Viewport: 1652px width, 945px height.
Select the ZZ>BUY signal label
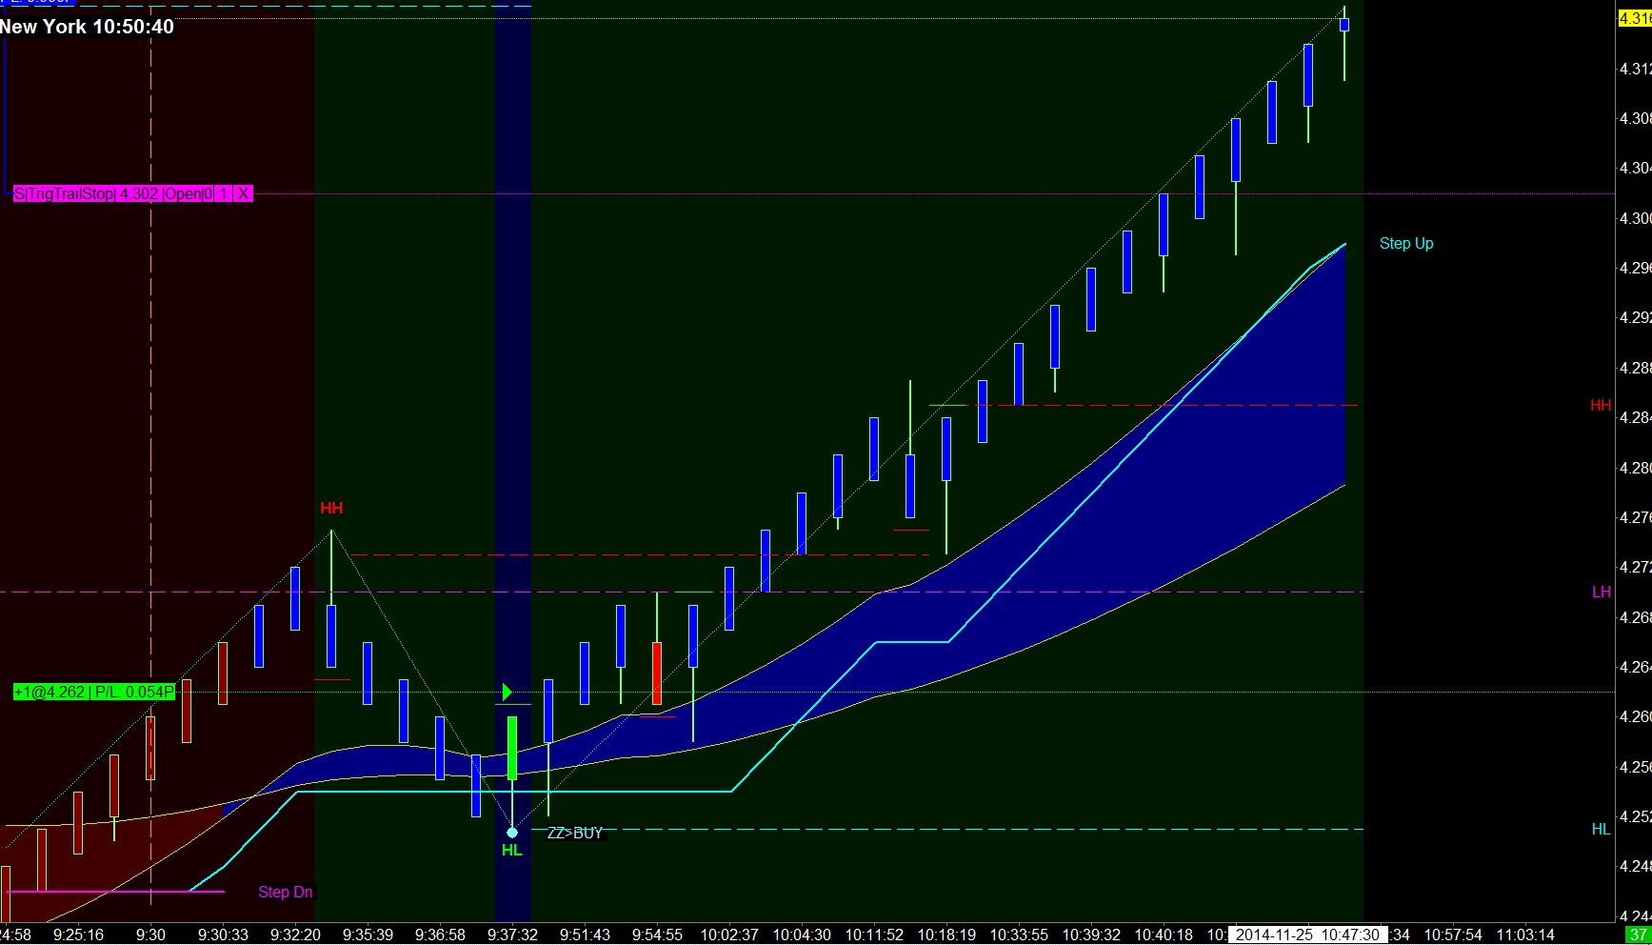coord(575,834)
